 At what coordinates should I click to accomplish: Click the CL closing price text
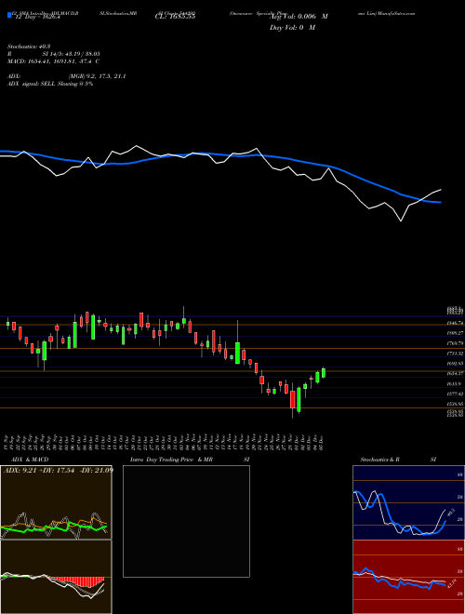click(x=175, y=17)
